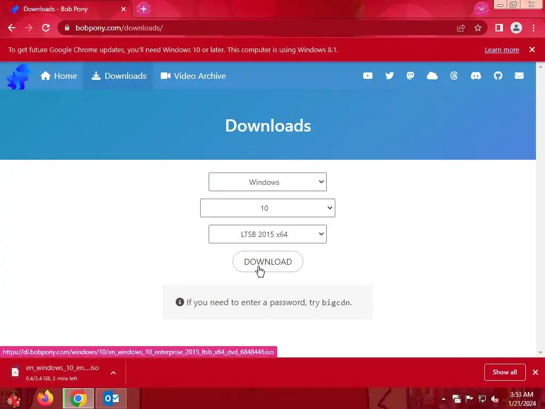Expand the LTSB 2015 x64 edition dropdown
Screen dimensions: 545x409
tap(268, 234)
